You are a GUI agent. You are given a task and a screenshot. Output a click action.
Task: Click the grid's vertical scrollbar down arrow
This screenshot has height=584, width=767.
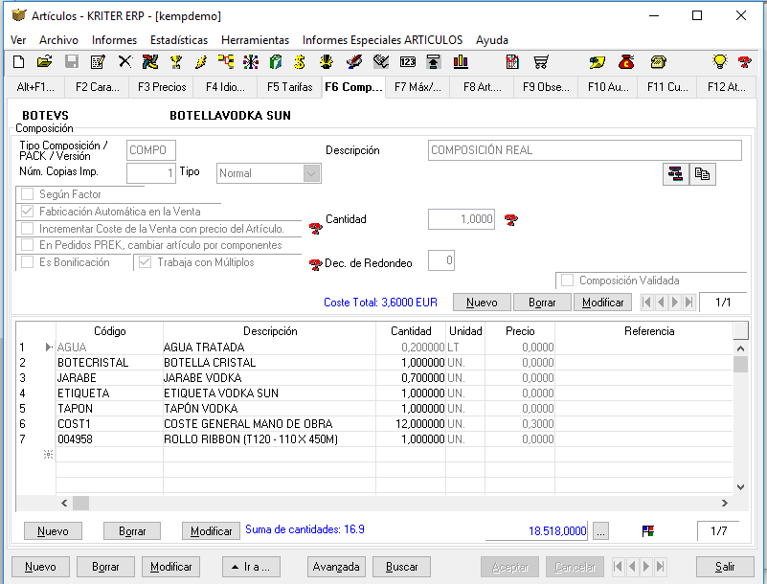pos(740,487)
